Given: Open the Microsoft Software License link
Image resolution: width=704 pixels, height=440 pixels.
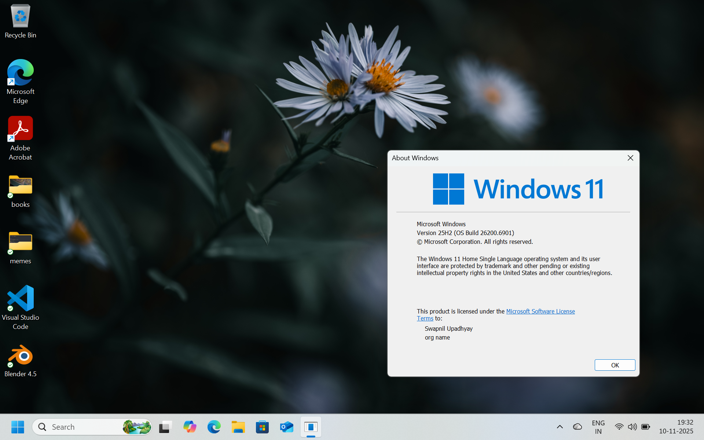Looking at the screenshot, I should tap(540, 311).
